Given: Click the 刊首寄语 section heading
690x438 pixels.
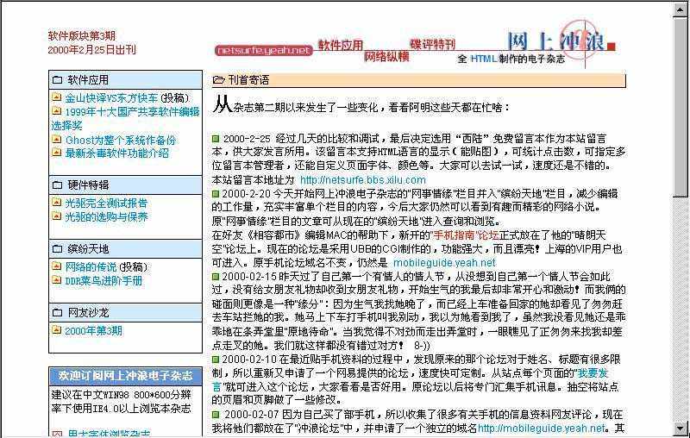Looking at the screenshot, I should point(248,80).
